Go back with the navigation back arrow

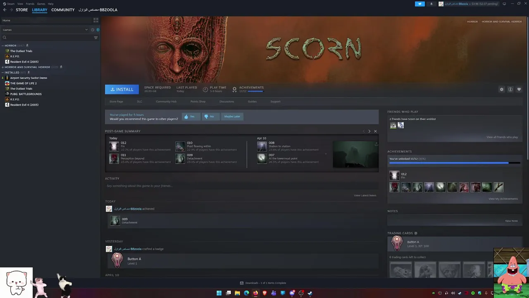(x=5, y=10)
